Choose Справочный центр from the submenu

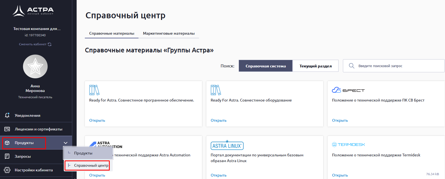tap(91, 166)
